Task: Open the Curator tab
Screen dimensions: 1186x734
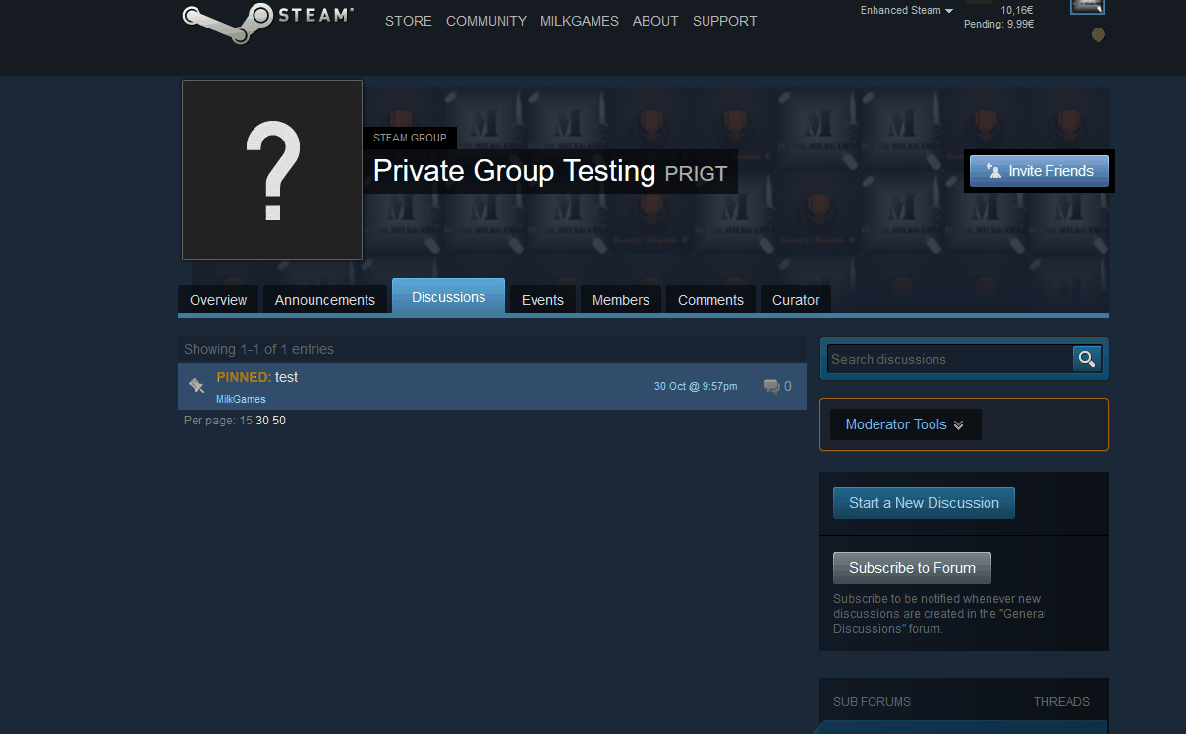Action: (796, 300)
